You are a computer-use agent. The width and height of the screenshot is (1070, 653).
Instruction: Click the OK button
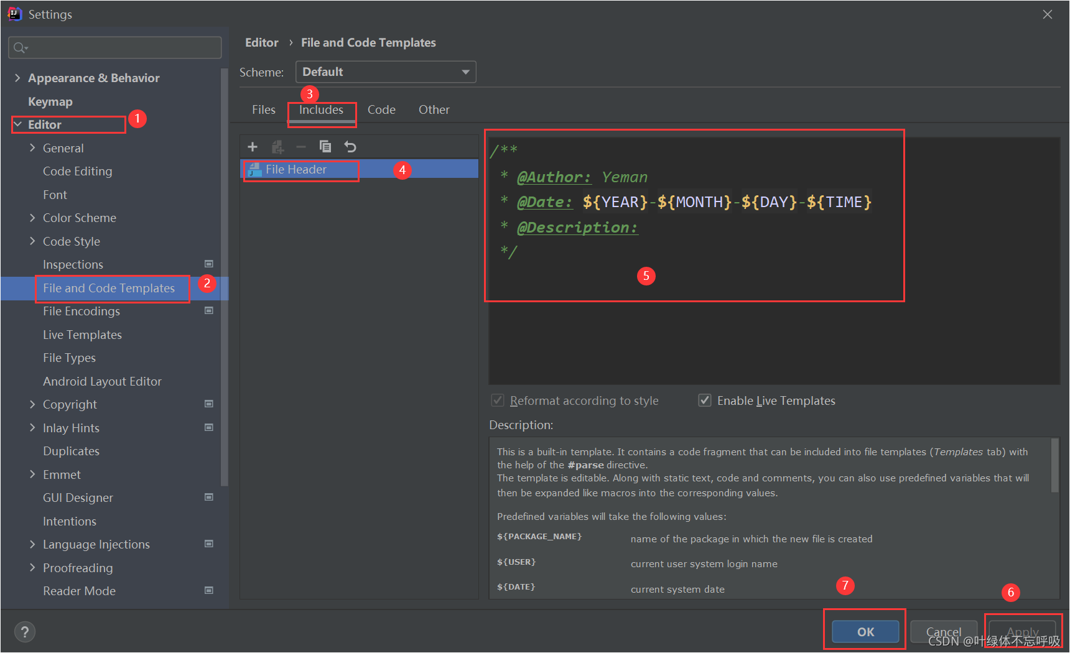pos(865,632)
